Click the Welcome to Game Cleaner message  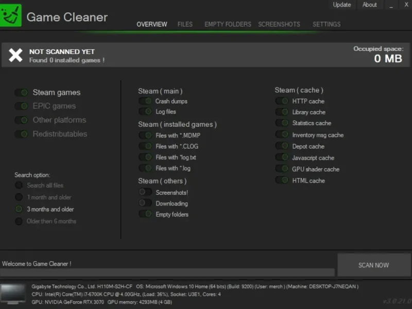37,264
